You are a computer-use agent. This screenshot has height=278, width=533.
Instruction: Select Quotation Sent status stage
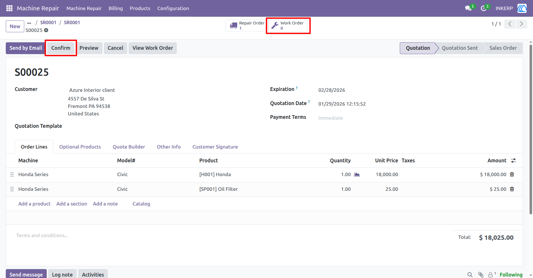(x=460, y=48)
